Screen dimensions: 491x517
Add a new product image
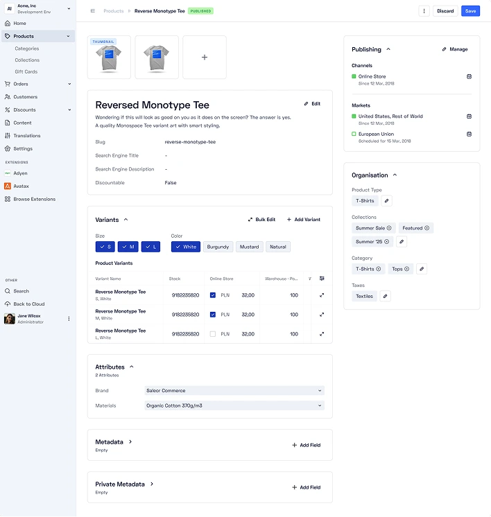coord(205,58)
